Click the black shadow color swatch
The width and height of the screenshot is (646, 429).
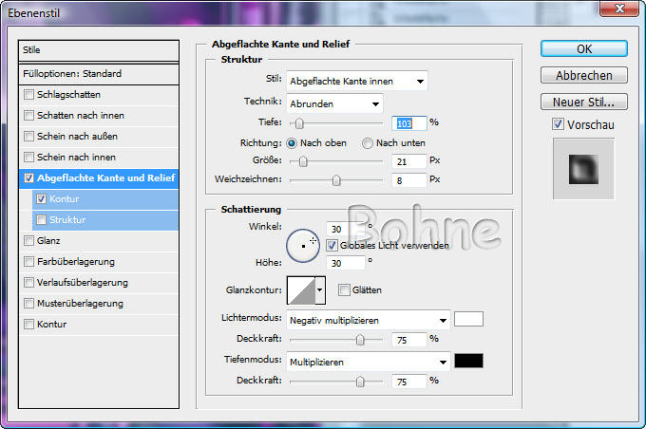[468, 361]
